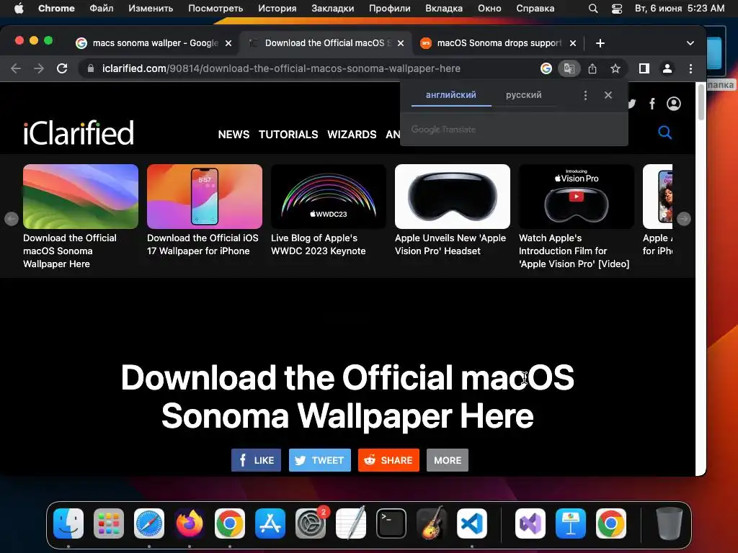Viewport: 738px width, 553px height.
Task: Open the NEWS navigation link
Action: 234,135
